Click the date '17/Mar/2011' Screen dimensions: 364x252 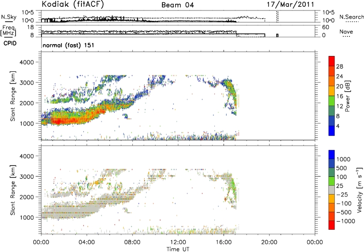point(290,5)
